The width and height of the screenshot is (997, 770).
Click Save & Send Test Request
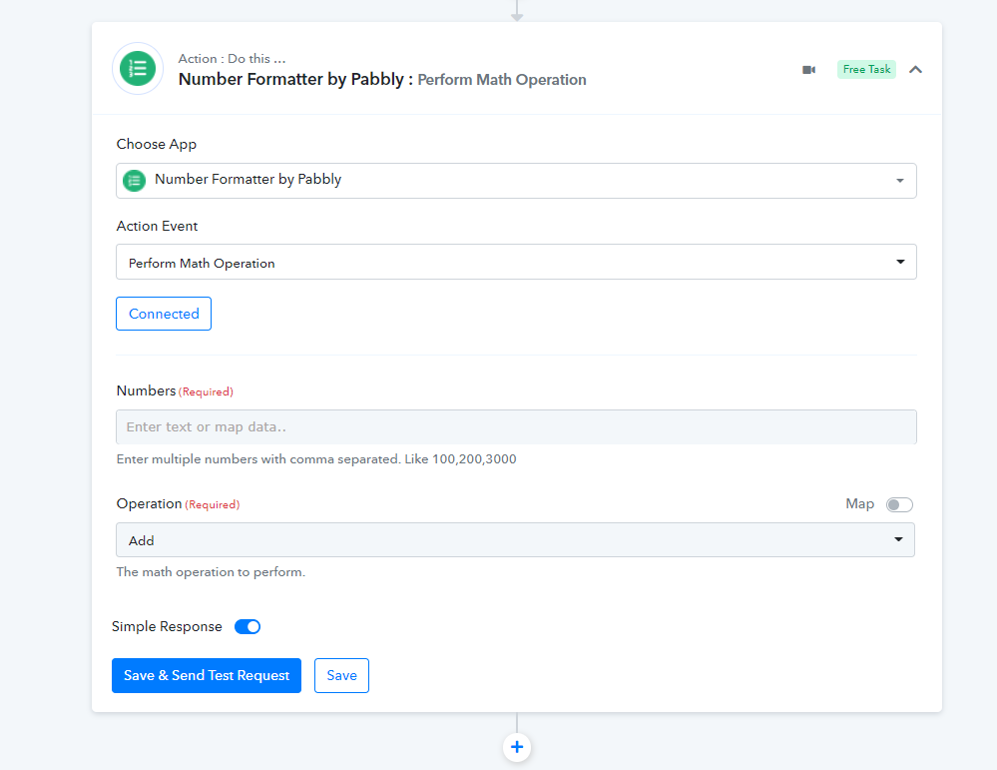(207, 676)
